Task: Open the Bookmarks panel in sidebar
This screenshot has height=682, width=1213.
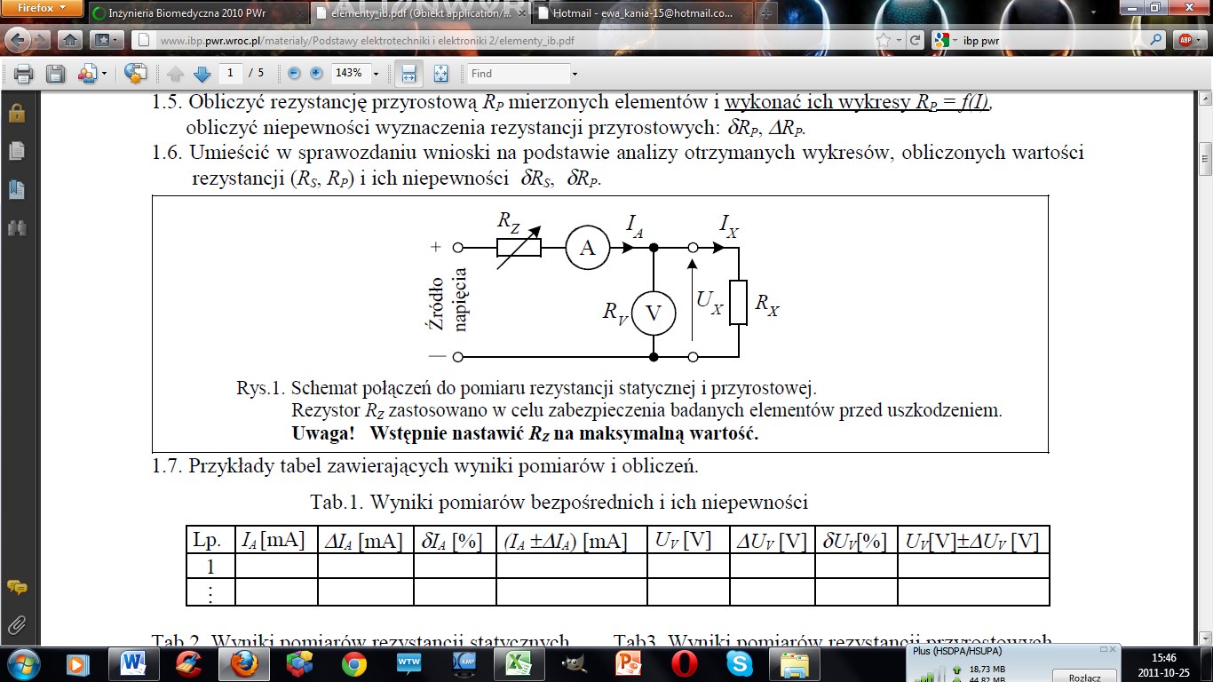Action: (x=17, y=189)
